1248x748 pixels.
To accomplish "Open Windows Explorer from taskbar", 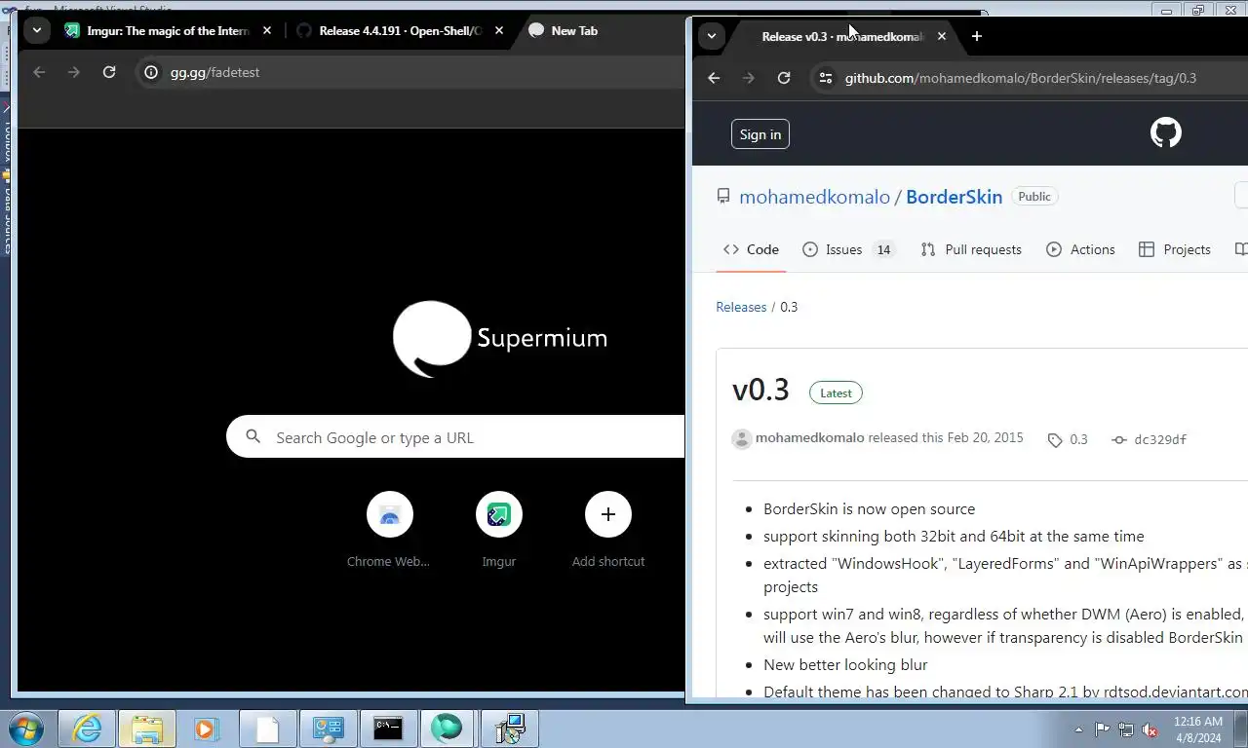I will tap(147, 729).
